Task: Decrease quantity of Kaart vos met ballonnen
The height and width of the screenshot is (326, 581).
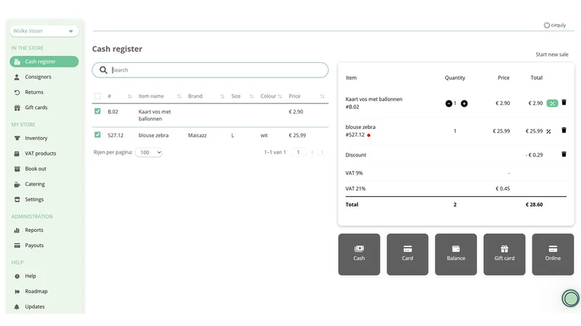Action: (x=448, y=104)
